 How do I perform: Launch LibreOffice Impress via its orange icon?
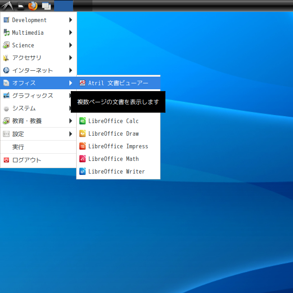click(82, 146)
